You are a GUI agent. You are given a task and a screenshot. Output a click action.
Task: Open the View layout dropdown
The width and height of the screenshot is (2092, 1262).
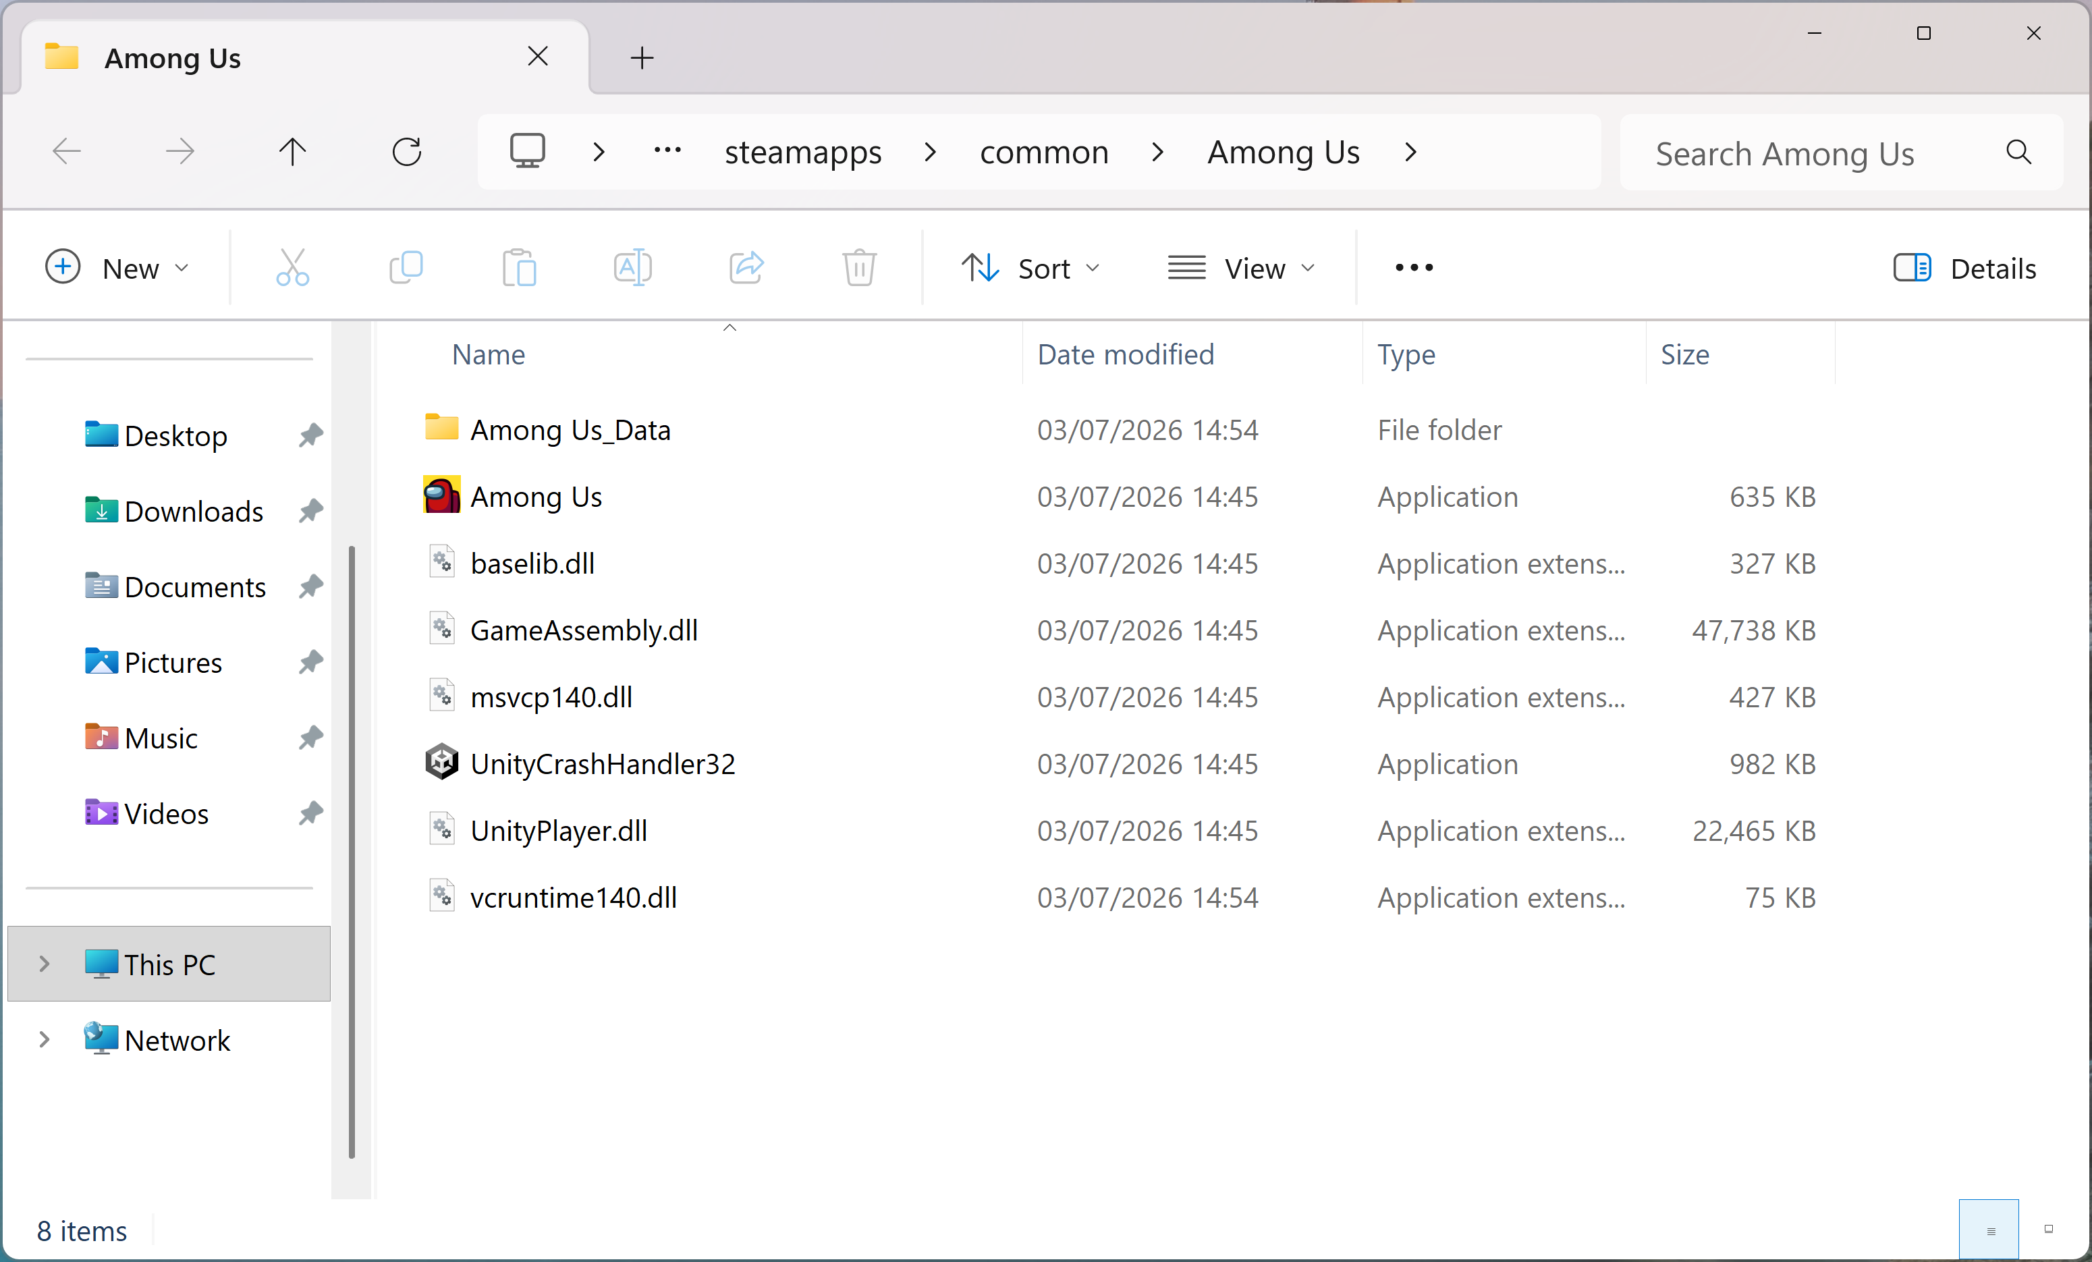click(x=1242, y=269)
